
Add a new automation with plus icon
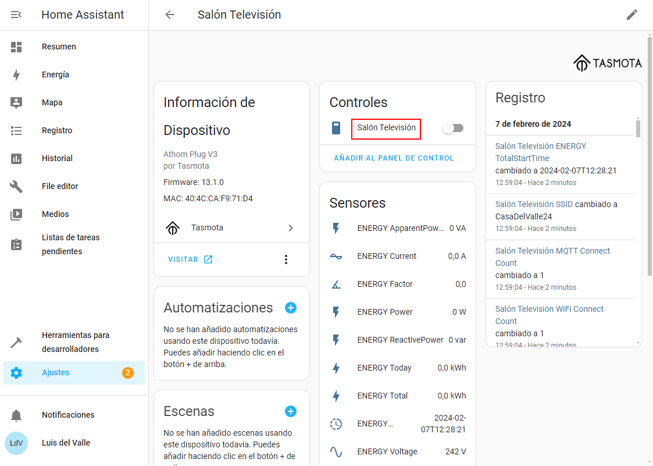[x=291, y=308]
